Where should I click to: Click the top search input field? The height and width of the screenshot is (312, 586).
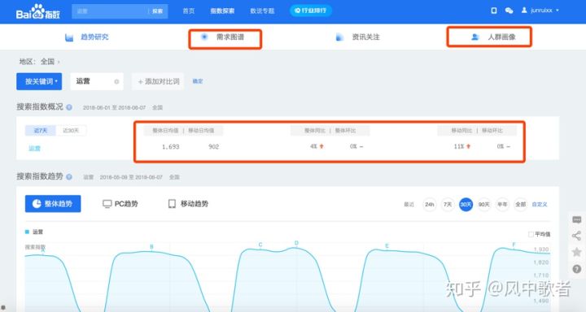[x=110, y=11]
